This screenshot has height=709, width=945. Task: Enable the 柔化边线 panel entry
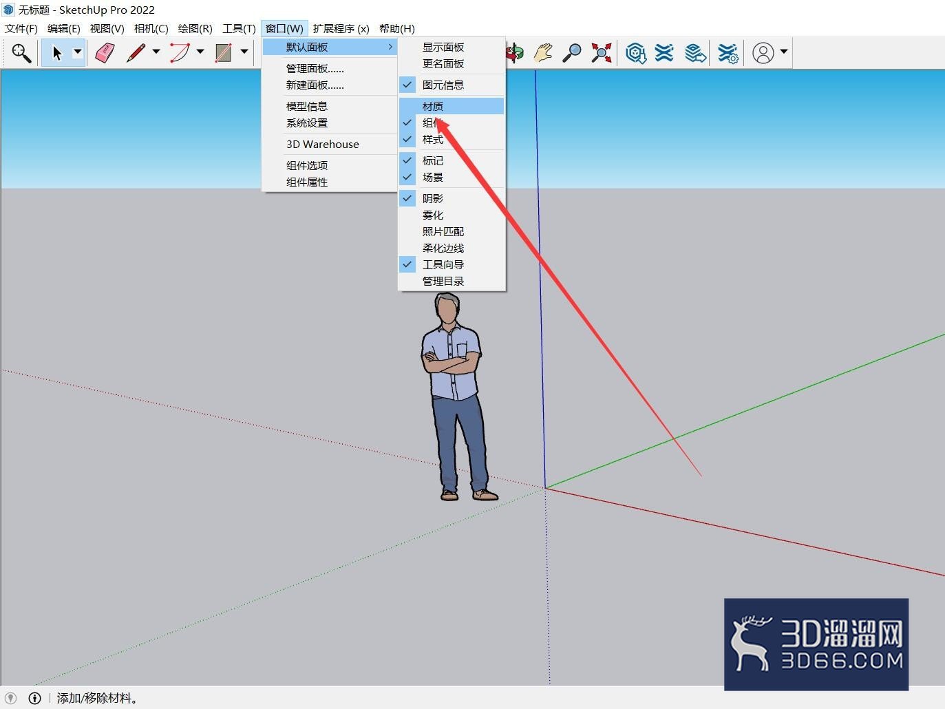[x=452, y=248]
